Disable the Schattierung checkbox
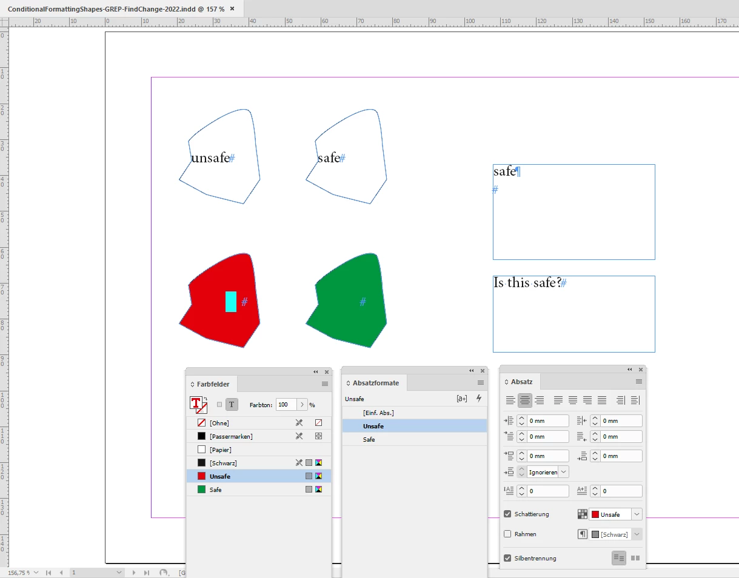Image resolution: width=739 pixels, height=578 pixels. [508, 514]
